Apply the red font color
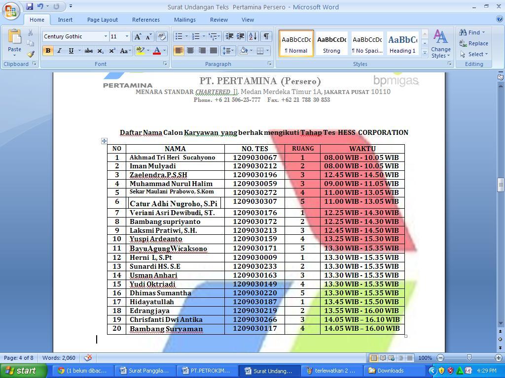This screenshot has width=505, height=378. [x=157, y=51]
